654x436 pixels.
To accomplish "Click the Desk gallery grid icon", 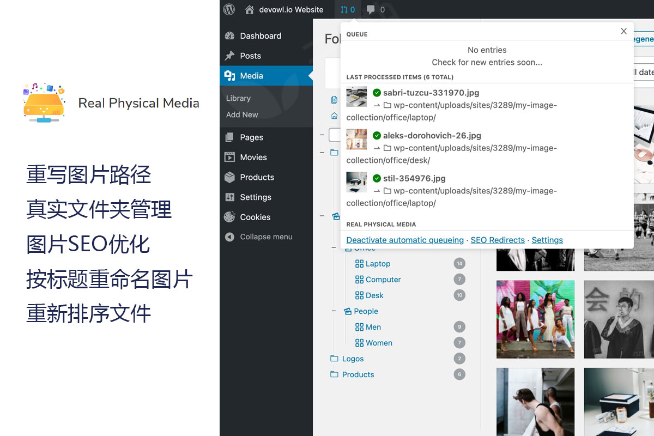I will pyautogui.click(x=359, y=295).
